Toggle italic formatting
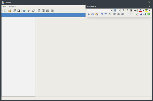 (x=127, y=10)
